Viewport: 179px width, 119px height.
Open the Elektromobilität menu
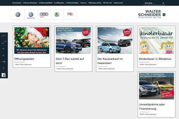pyautogui.click(x=46, y=3)
